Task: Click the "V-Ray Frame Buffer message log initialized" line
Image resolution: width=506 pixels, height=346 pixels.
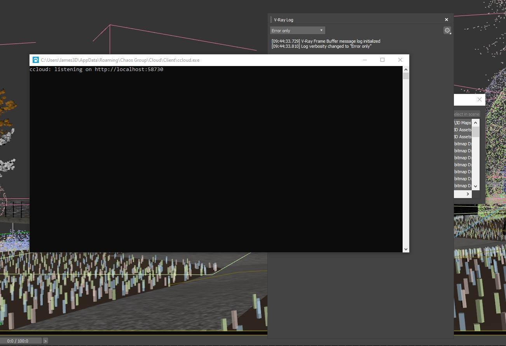Action: coord(326,41)
